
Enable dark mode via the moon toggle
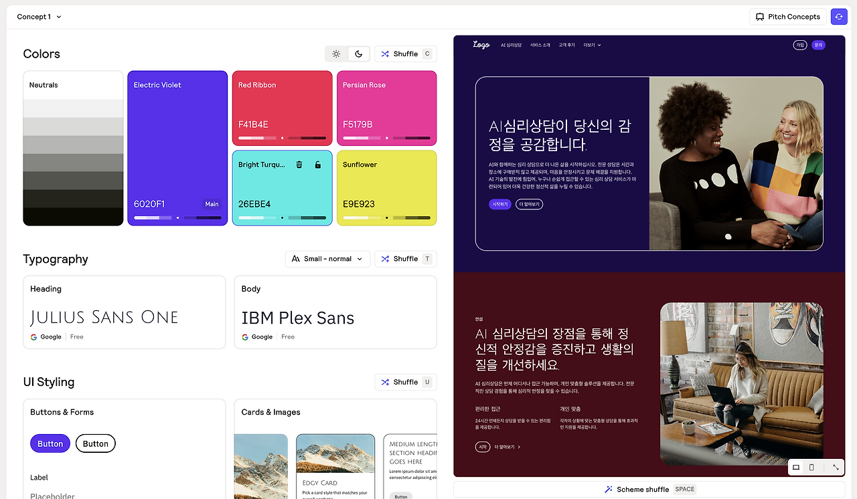(x=359, y=54)
